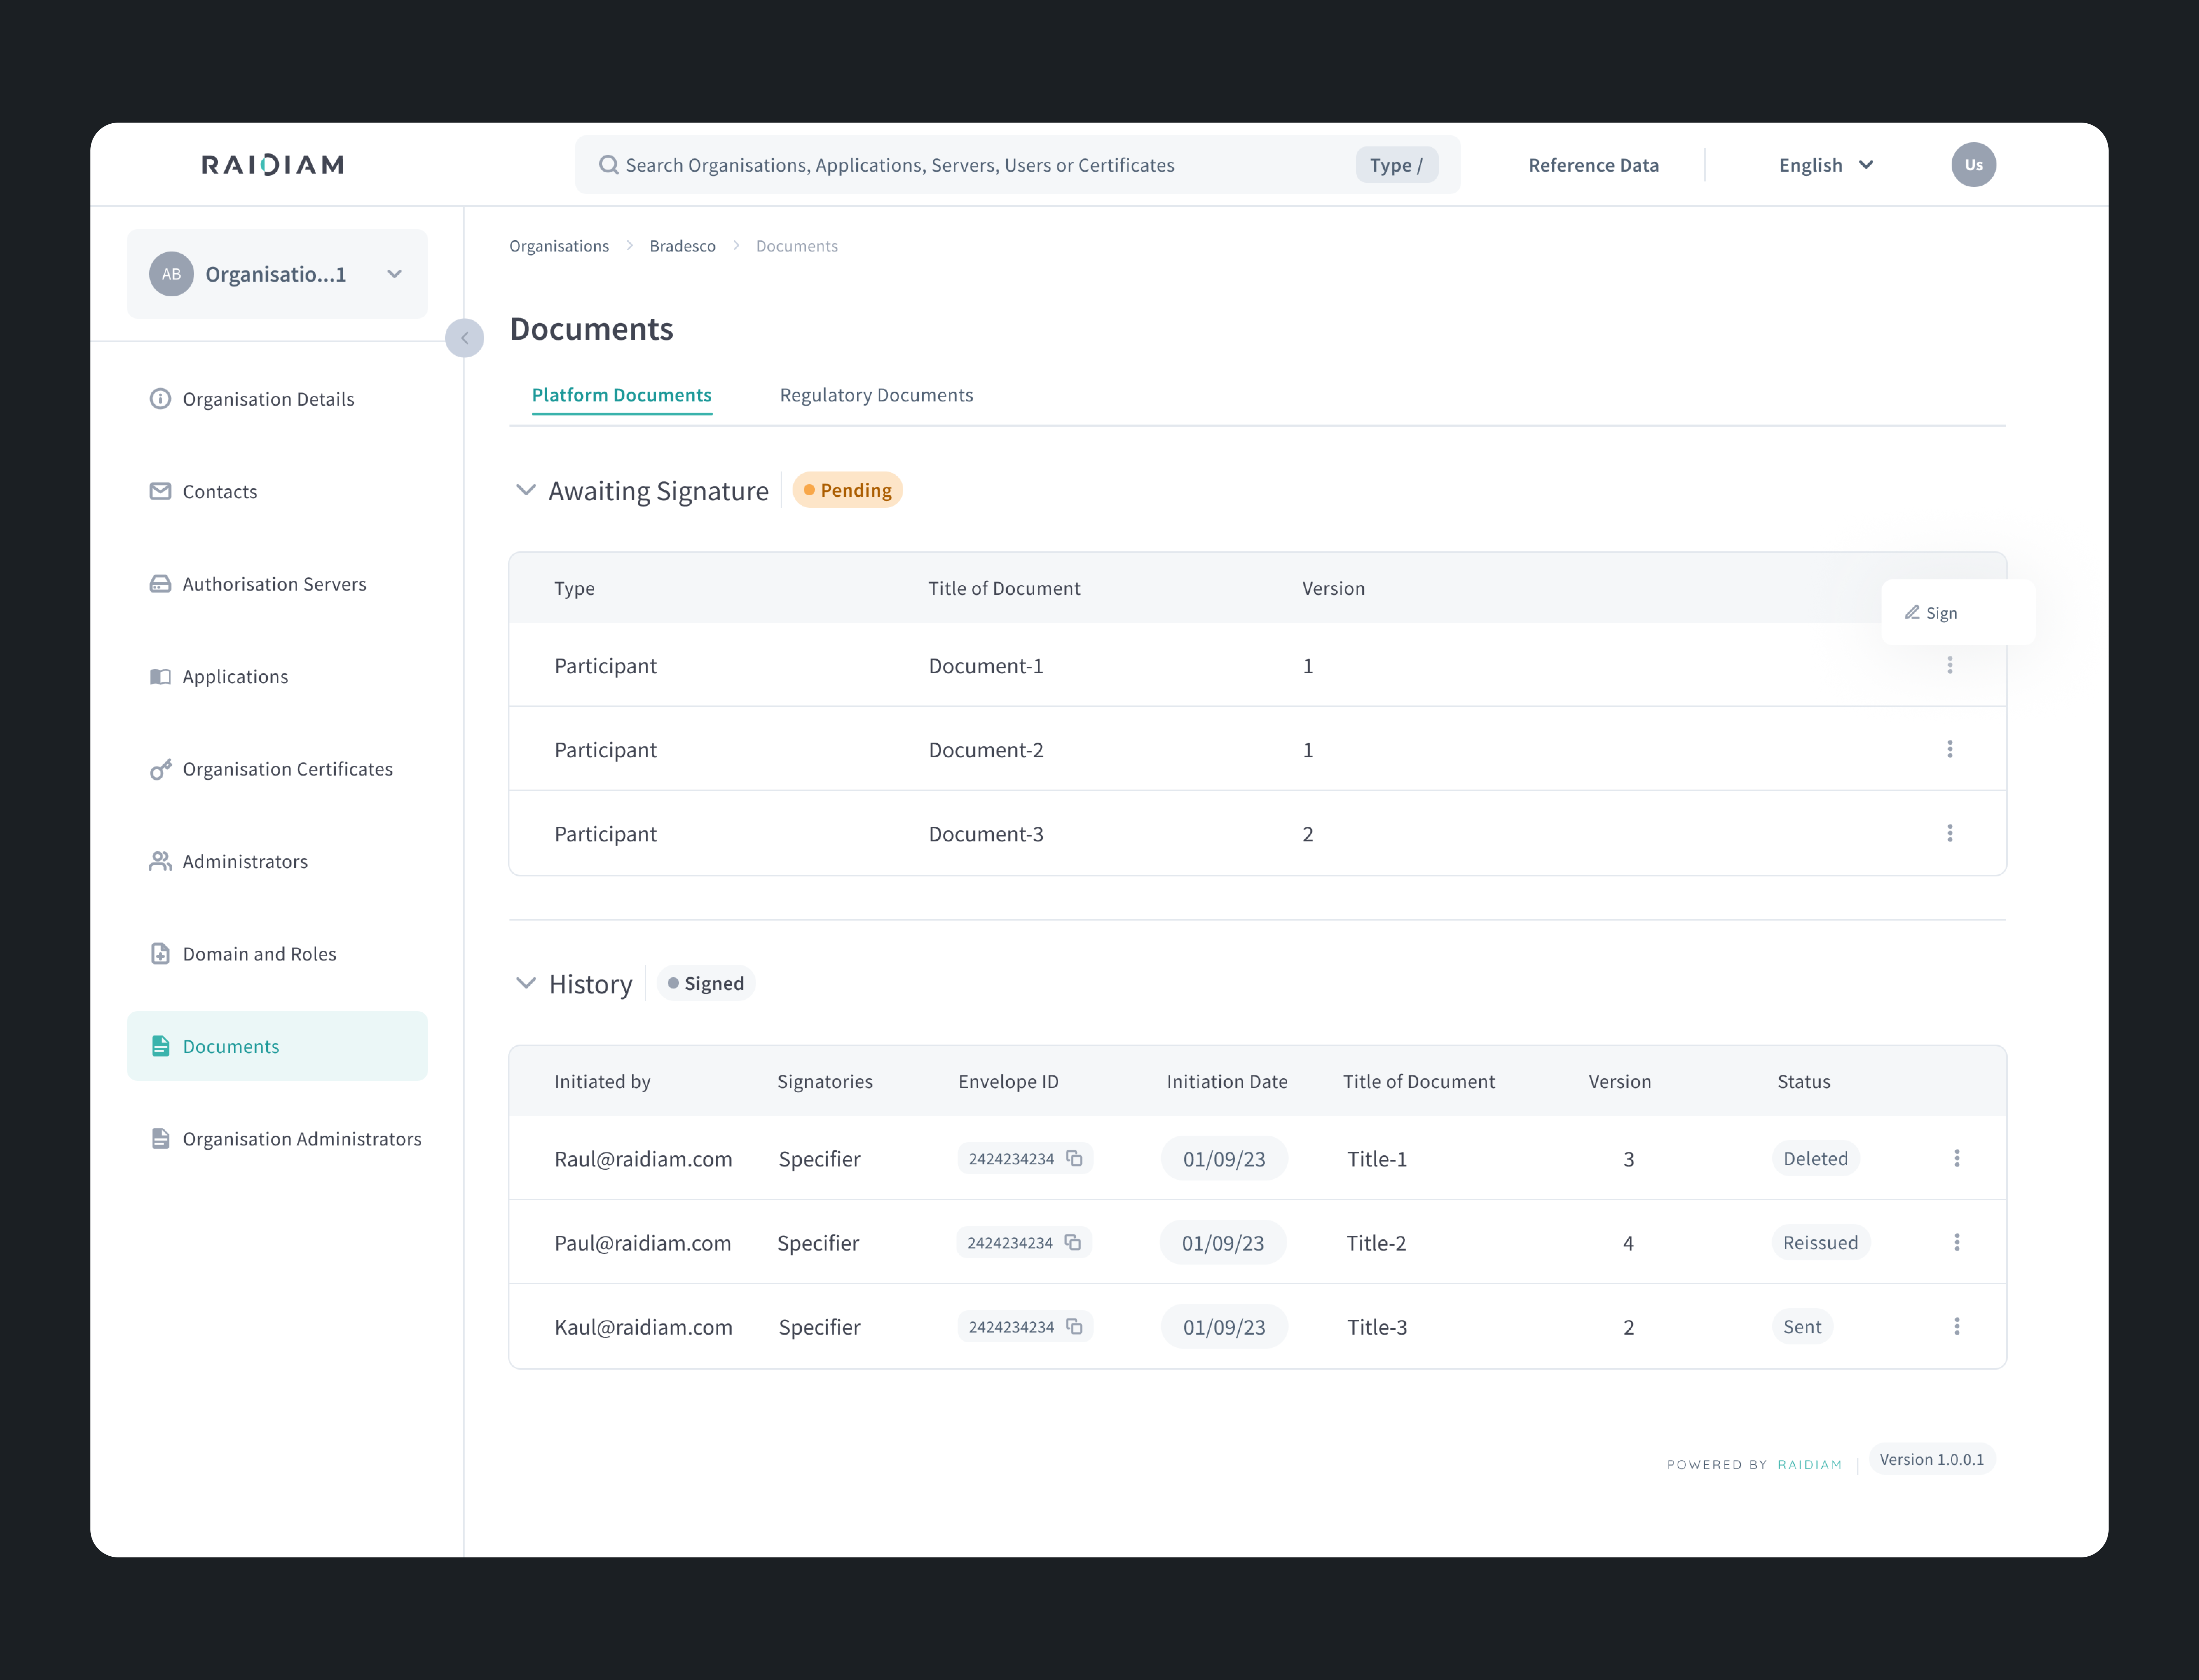Open the three-dot menu for Document-2

tap(1950, 749)
